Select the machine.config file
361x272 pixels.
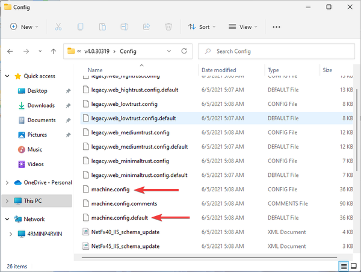217,190
